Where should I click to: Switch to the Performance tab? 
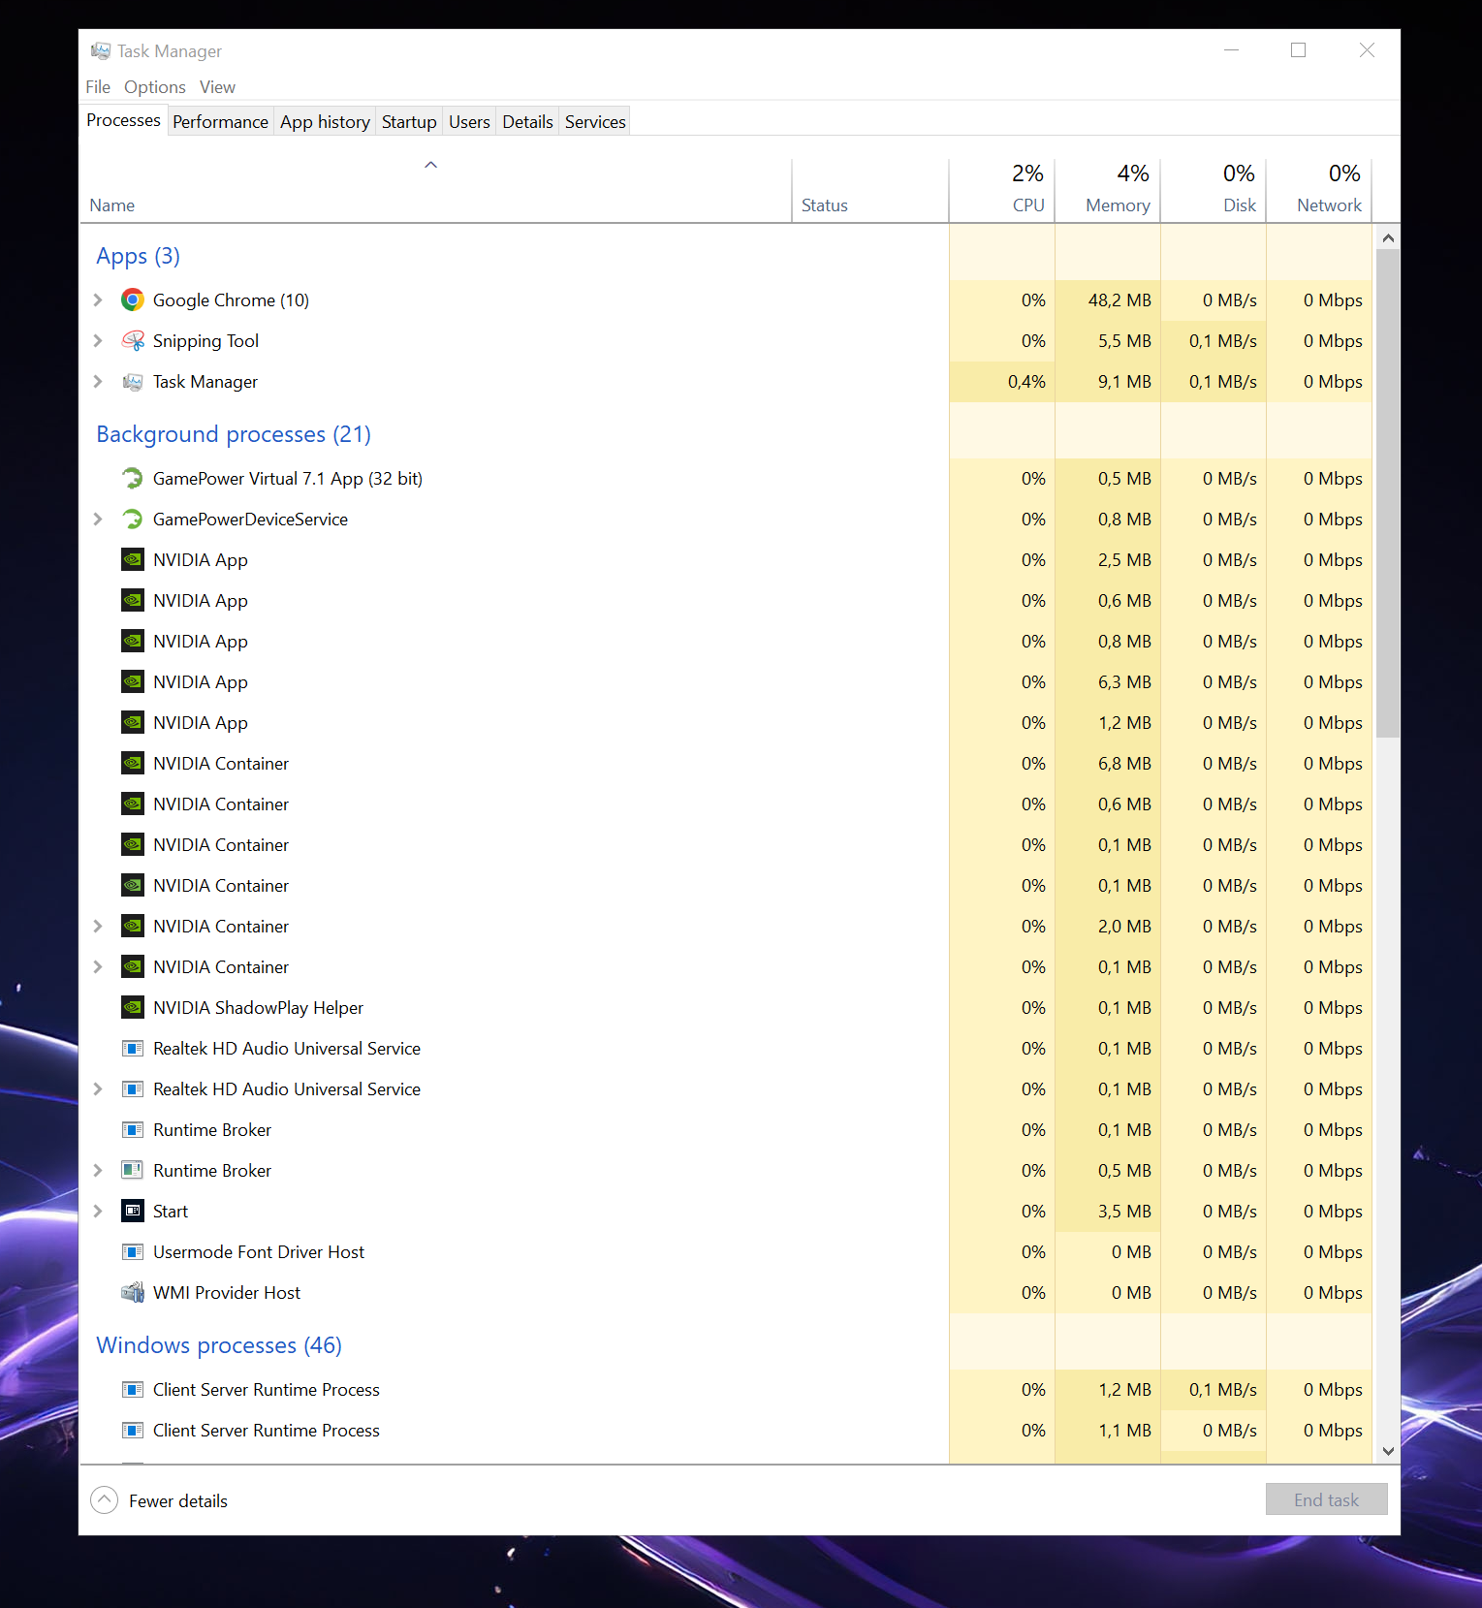click(x=220, y=122)
